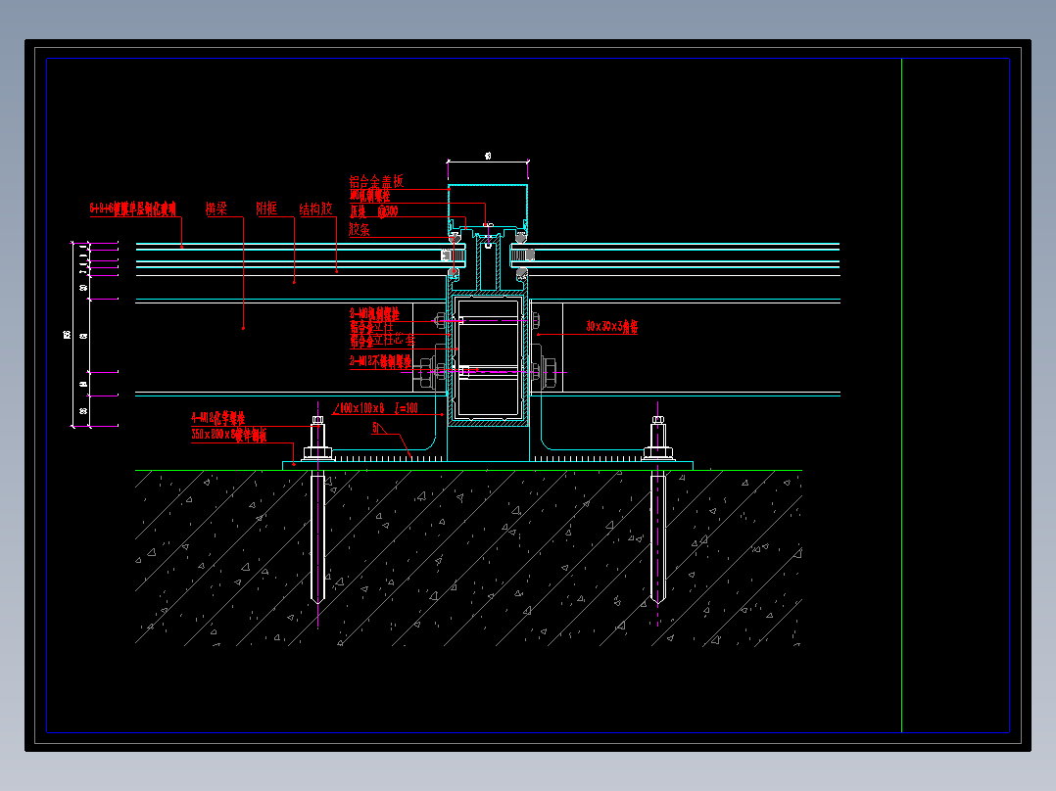Select the right chemical anchor bolt head
This screenshot has height=791, width=1056.
[658, 420]
